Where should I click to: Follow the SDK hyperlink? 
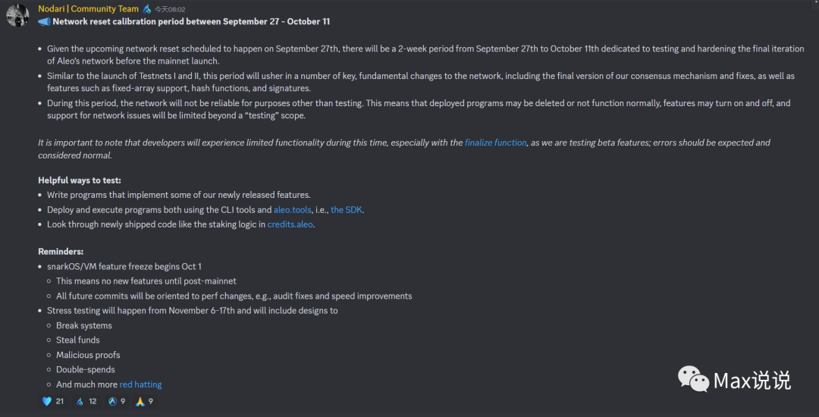click(347, 210)
